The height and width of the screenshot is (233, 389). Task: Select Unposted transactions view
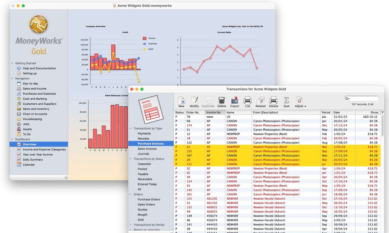click(x=144, y=164)
